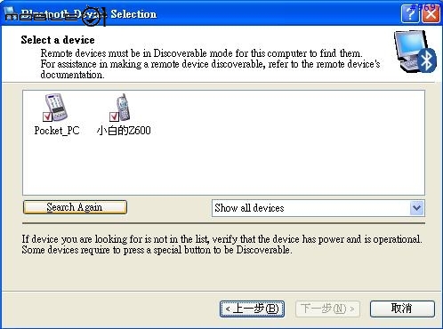Cancel the wizard with 取消 button
This screenshot has height=329, width=443.
click(402, 309)
